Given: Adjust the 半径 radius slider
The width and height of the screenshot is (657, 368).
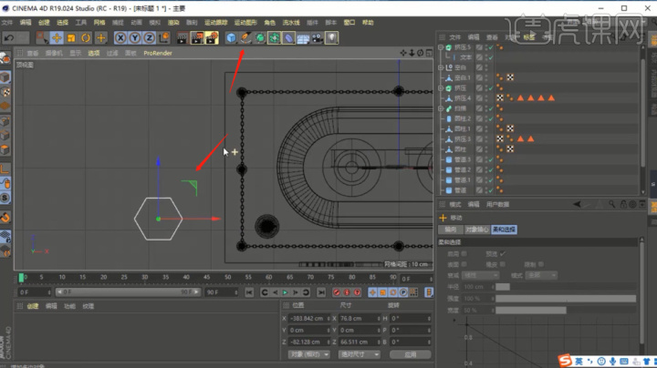Looking at the screenshot, I should pyautogui.click(x=566, y=287).
